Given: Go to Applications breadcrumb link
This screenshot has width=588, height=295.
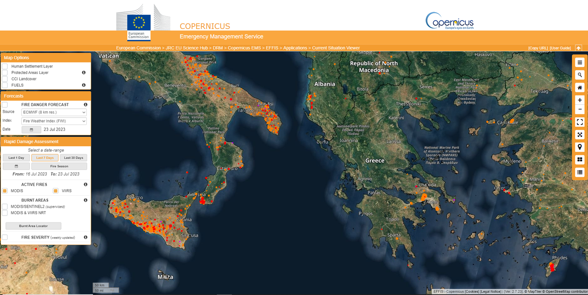Looking at the screenshot, I should 295,48.
